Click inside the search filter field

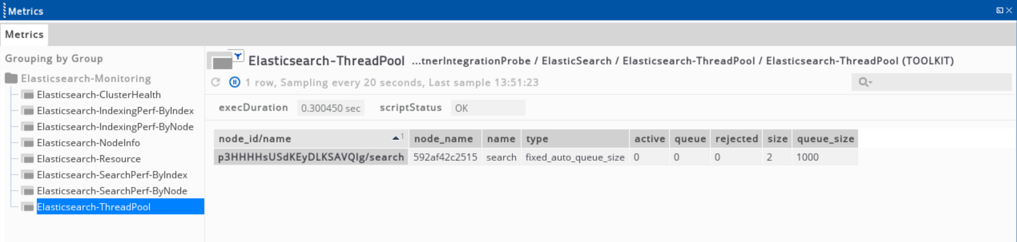coord(940,82)
